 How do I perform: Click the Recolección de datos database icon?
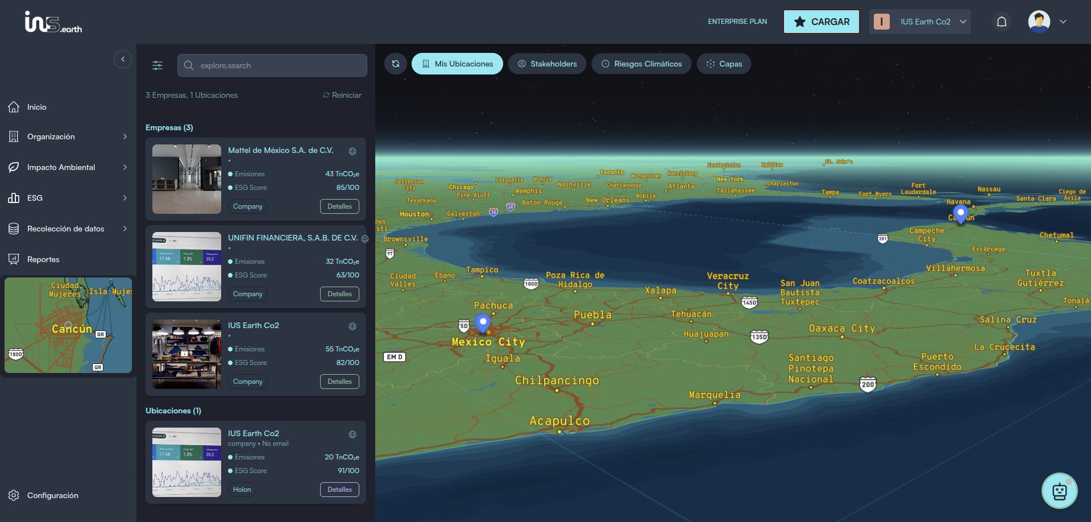[14, 229]
